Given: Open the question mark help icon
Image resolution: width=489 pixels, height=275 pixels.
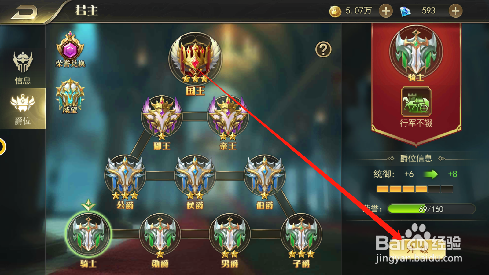Looking at the screenshot, I should [323, 49].
